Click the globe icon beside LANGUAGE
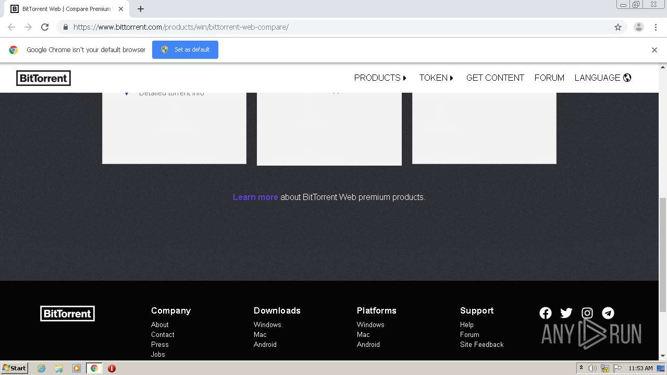The height and width of the screenshot is (375, 667). 627,78
